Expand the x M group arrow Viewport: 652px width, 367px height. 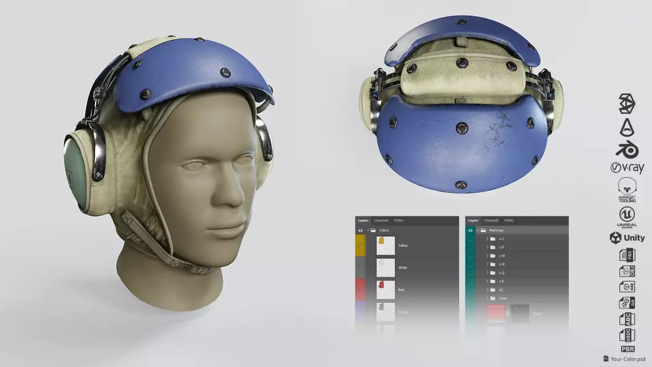[x=487, y=264]
